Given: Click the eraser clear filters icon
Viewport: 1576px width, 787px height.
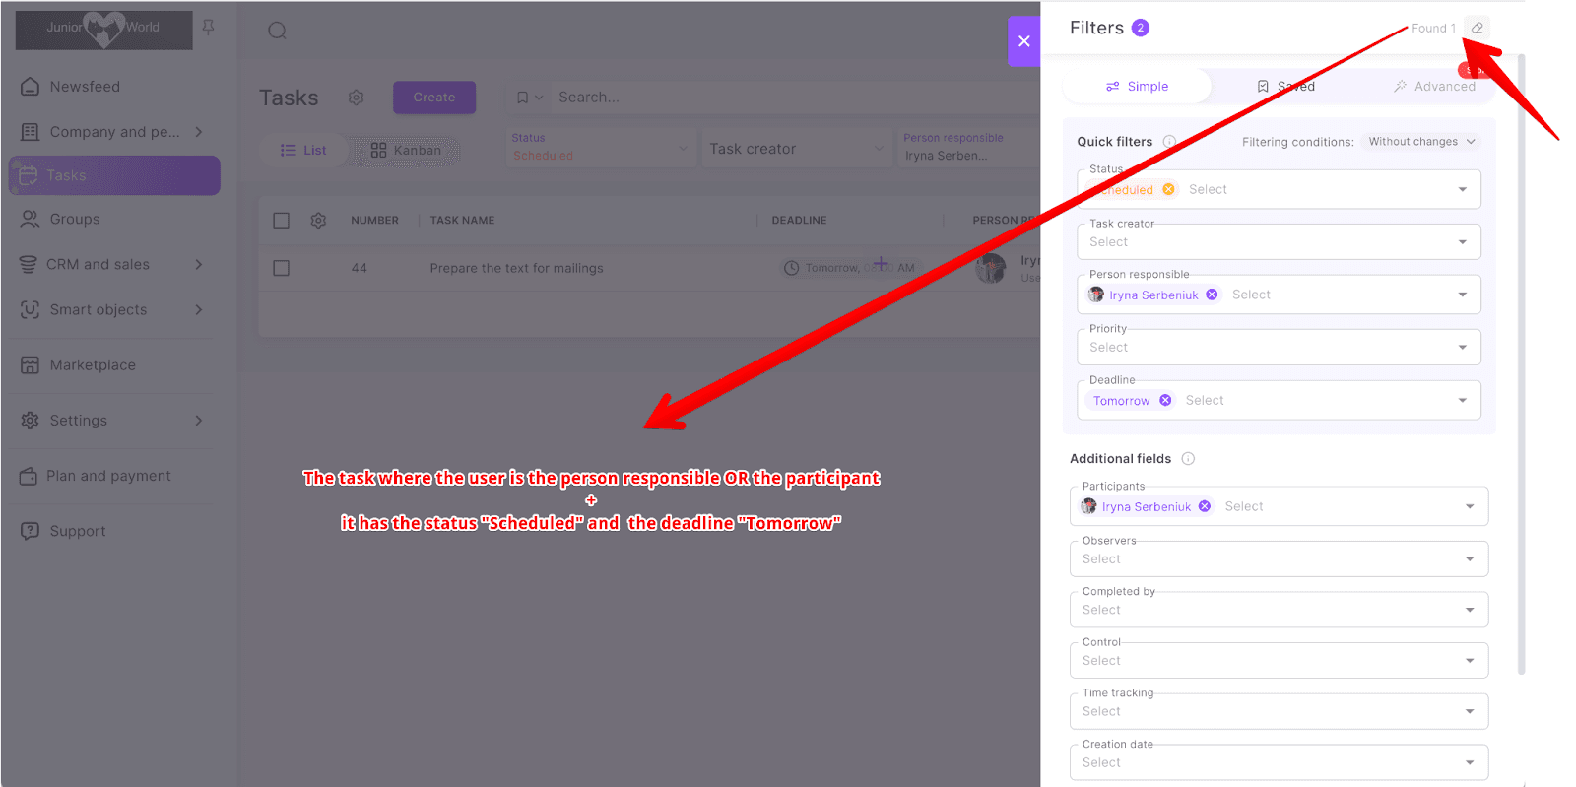Looking at the screenshot, I should tap(1477, 28).
